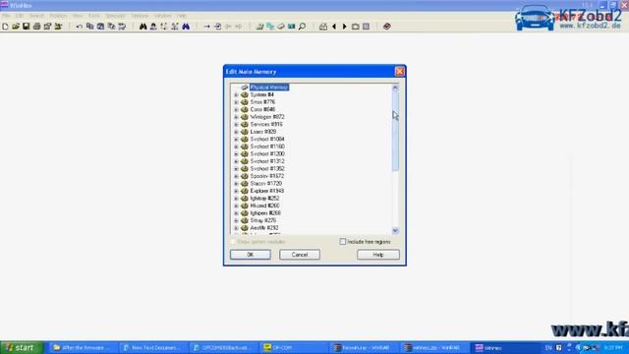Screen dimensions: 629x354
Task: Select the Svchost #1312 row
Action: 267,161
